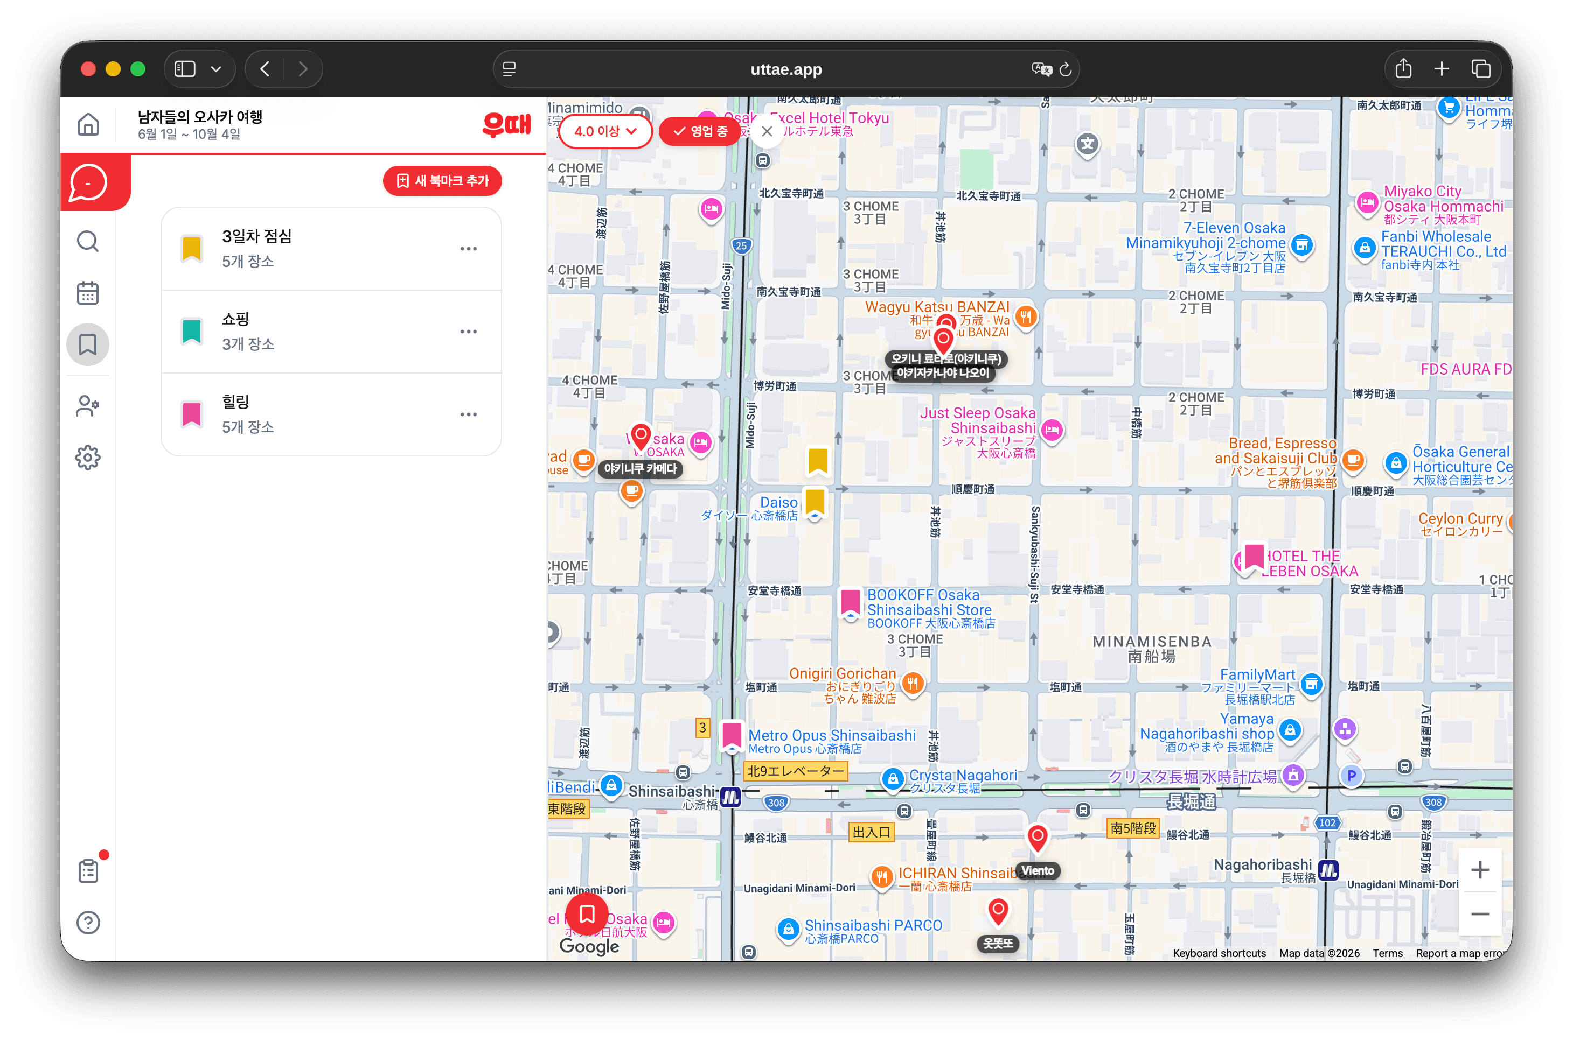1573x1041 pixels.
Task: Open the map Terms link
Action: 1388,953
